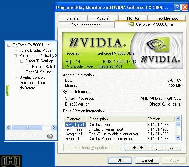Click the tree panel scroll left arrow
The image size is (189, 167).
[8, 127]
